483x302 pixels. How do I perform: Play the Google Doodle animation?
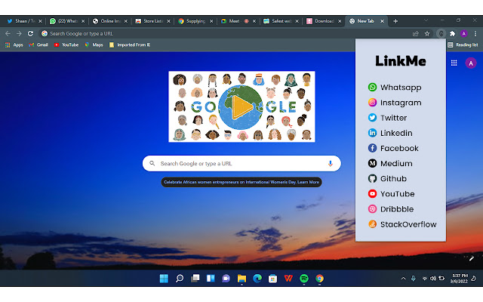click(241, 106)
